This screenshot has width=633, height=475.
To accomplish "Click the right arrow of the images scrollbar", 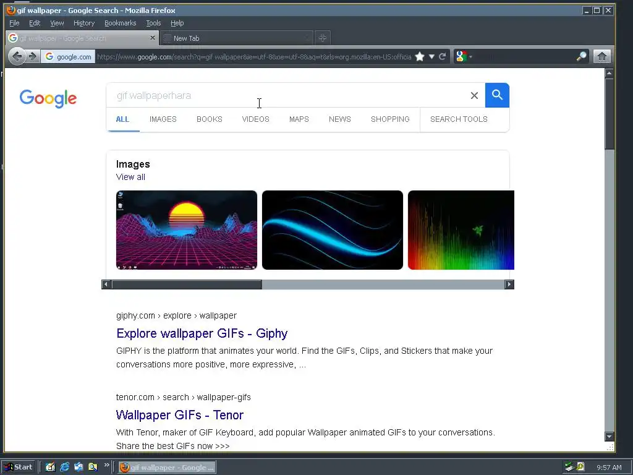I will pyautogui.click(x=509, y=285).
